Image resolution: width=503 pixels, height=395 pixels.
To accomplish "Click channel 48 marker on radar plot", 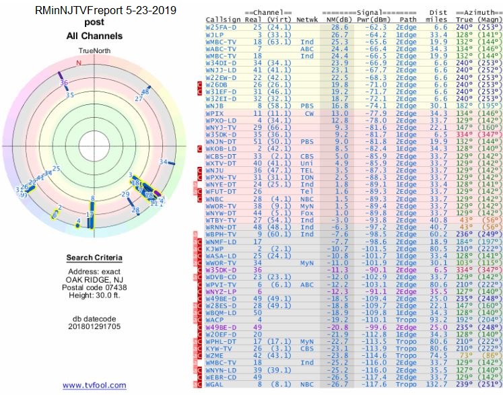I will pos(145,91).
